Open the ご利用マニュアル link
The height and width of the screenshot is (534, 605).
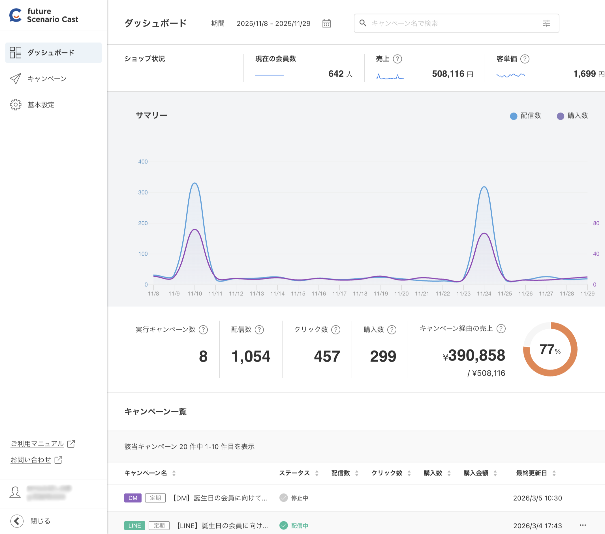click(37, 444)
